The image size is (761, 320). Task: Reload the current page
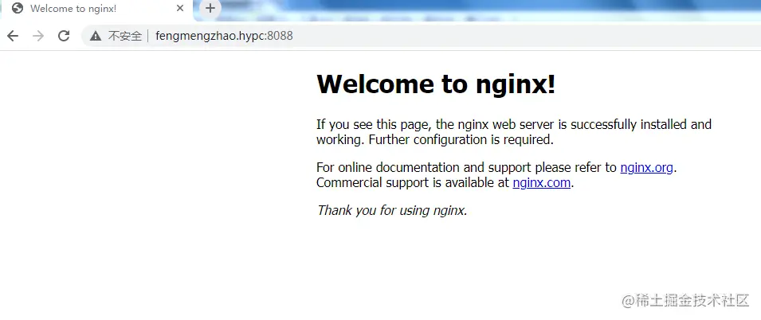[x=64, y=36]
